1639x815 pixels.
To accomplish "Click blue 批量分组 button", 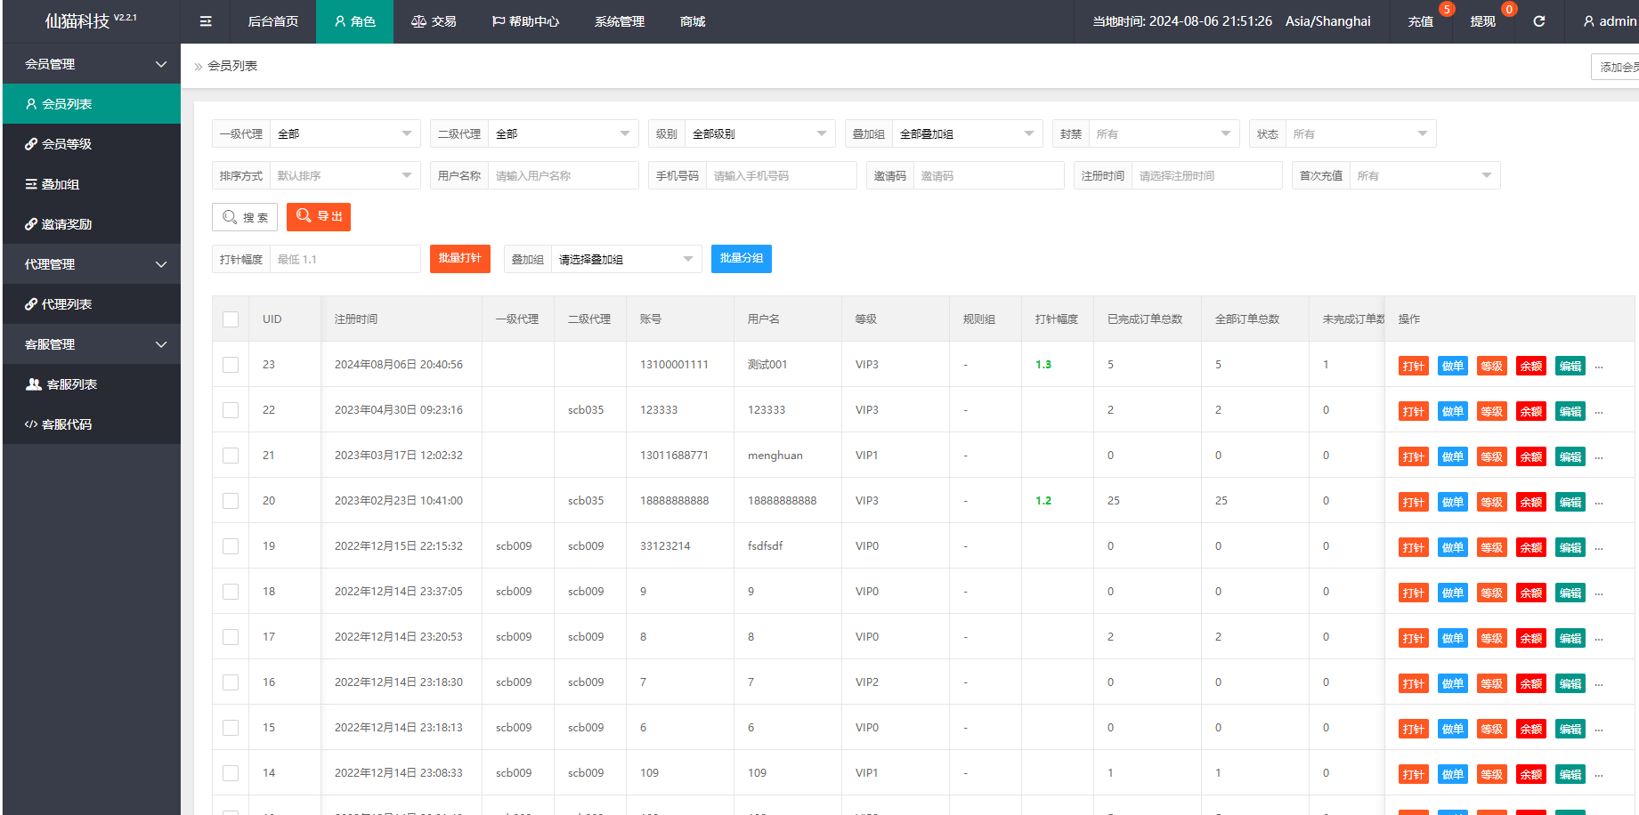I will point(742,259).
